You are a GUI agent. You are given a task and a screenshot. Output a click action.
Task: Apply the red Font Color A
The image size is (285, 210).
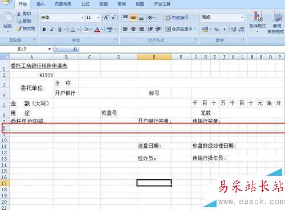coord(97,29)
